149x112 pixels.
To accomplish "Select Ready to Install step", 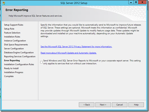I will (x=11, y=68).
